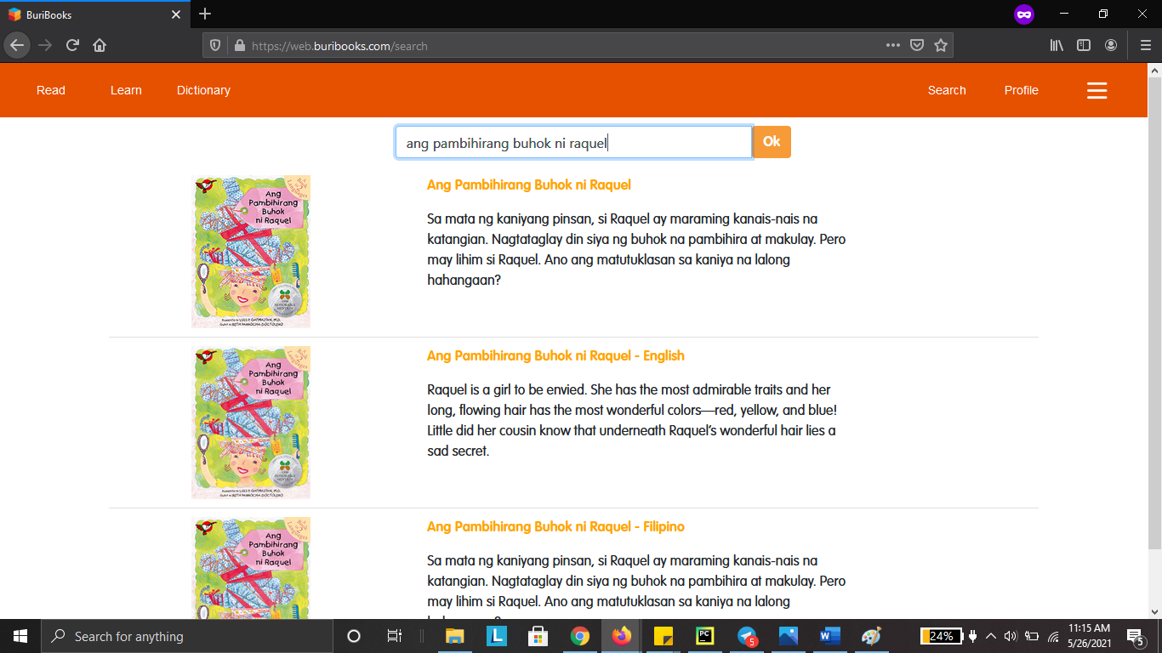This screenshot has width=1162, height=653.
Task: Open the Firefox application menu
Action: (1145, 46)
